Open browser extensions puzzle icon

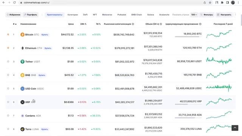point(222,3)
